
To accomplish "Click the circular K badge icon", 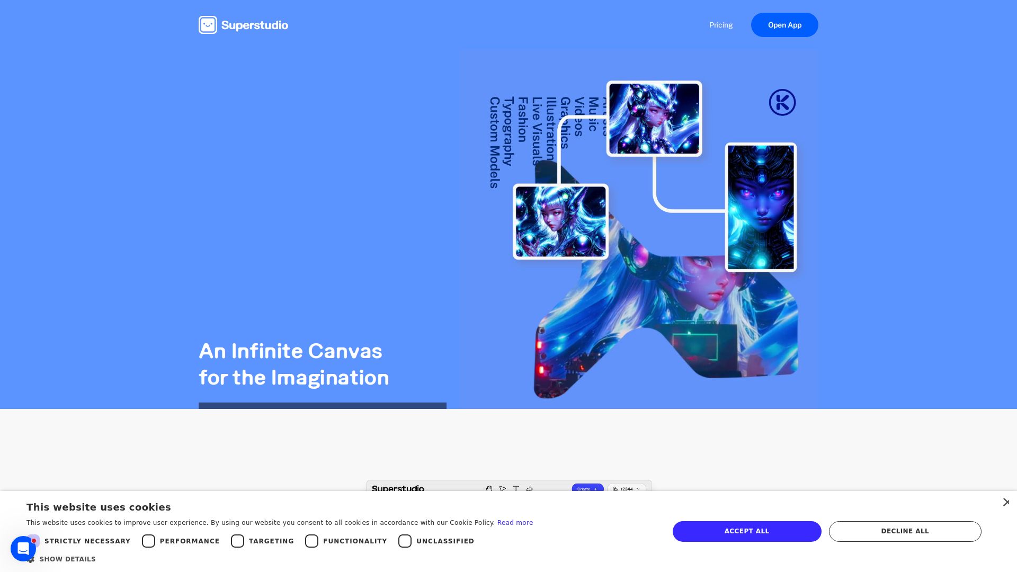I will click(782, 102).
